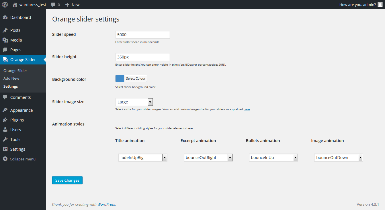The image size is (385, 210).
Task: Click 'Select slider background color.' hint
Action: point(136,87)
